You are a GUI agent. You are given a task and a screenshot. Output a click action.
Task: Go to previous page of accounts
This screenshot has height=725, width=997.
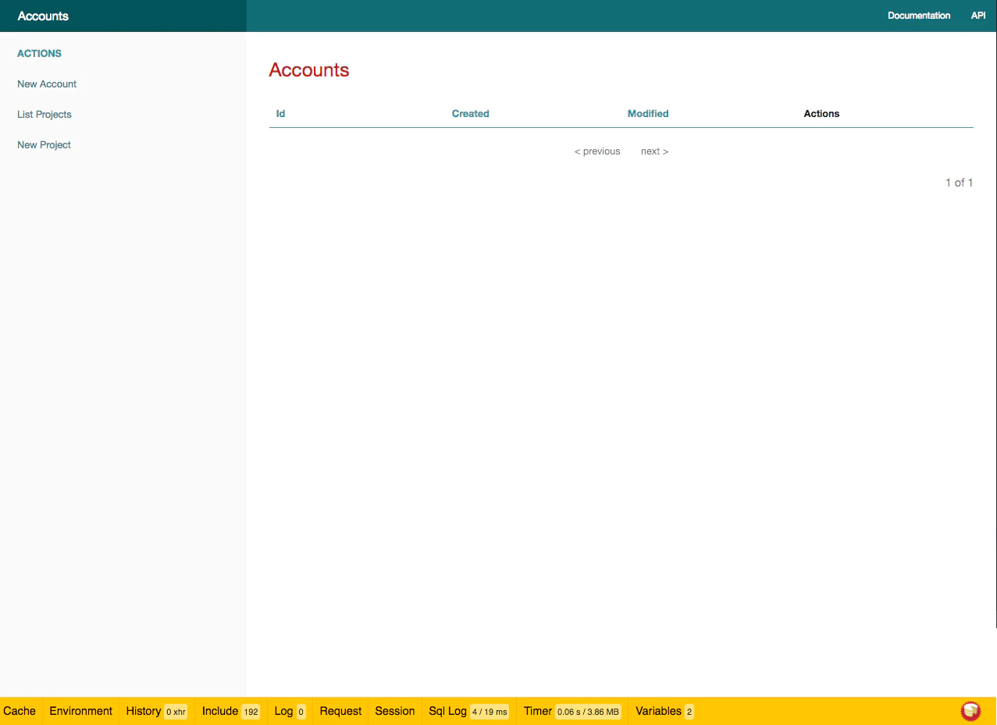click(597, 151)
